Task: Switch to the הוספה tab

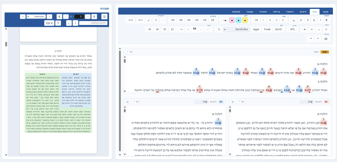Action: pyautogui.click(x=290, y=12)
